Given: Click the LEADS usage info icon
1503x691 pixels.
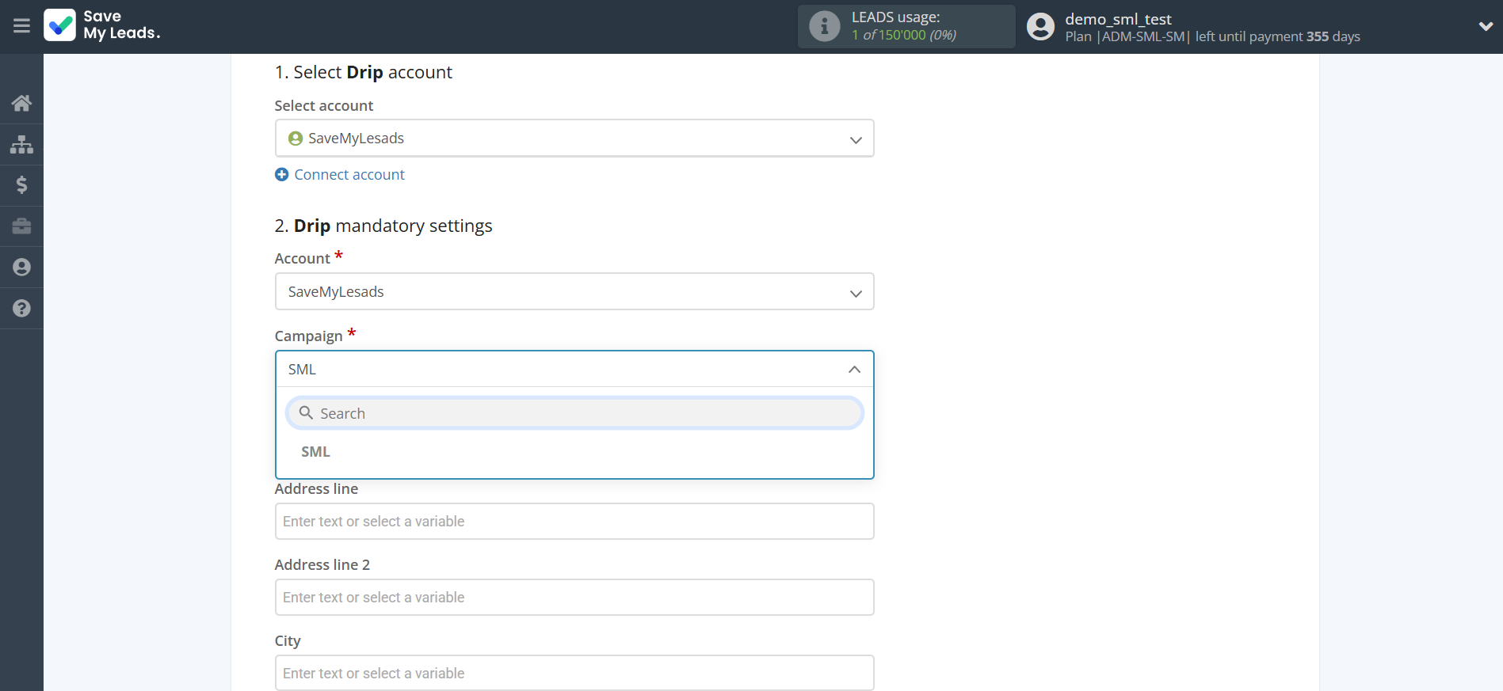Looking at the screenshot, I should coord(824,26).
